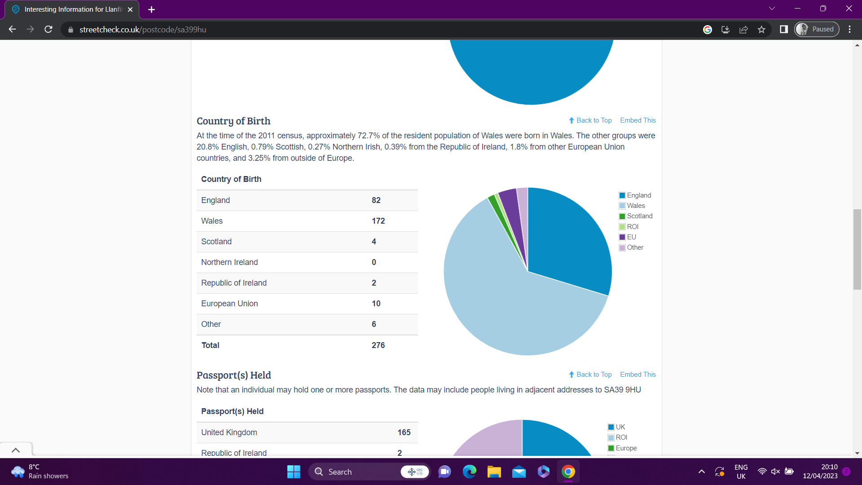Expand the system tray hidden icons chevron

(701, 472)
